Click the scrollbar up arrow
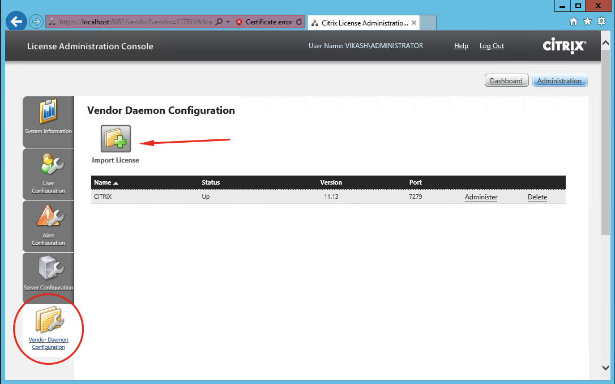615x384 pixels. 605,42
